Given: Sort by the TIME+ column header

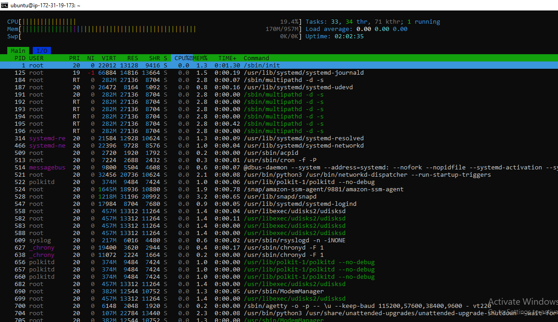Looking at the screenshot, I should tap(227, 58).
